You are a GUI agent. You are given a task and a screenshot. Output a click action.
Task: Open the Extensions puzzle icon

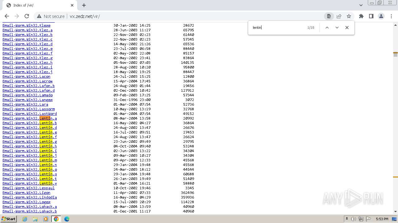(x=361, y=16)
